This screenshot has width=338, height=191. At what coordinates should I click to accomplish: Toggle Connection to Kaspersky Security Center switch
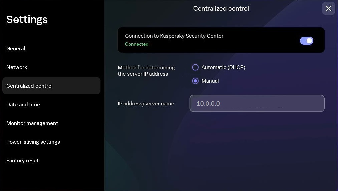pos(306,41)
